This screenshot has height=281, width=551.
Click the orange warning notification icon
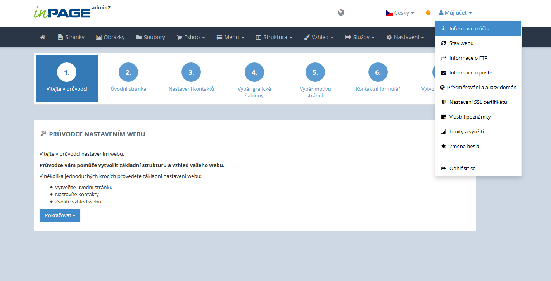[x=428, y=13]
